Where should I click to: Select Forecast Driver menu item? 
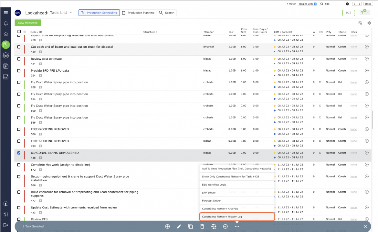(237, 200)
